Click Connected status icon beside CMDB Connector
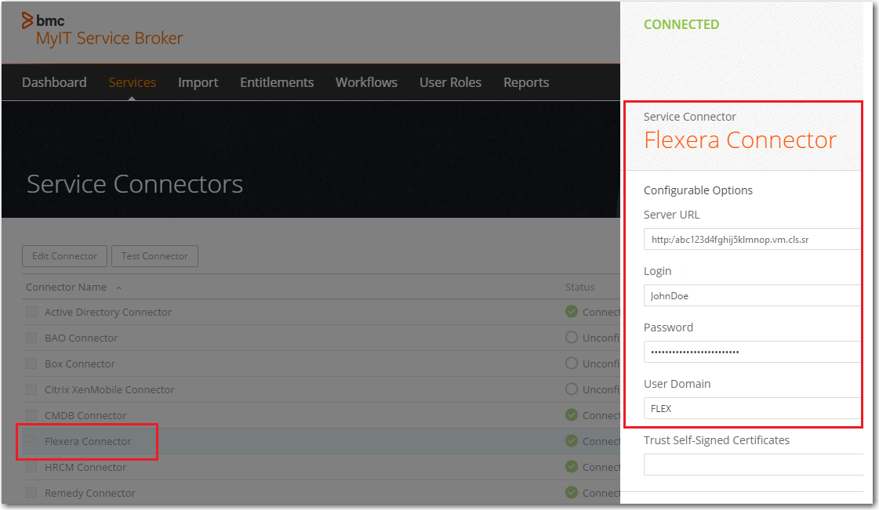 [572, 415]
